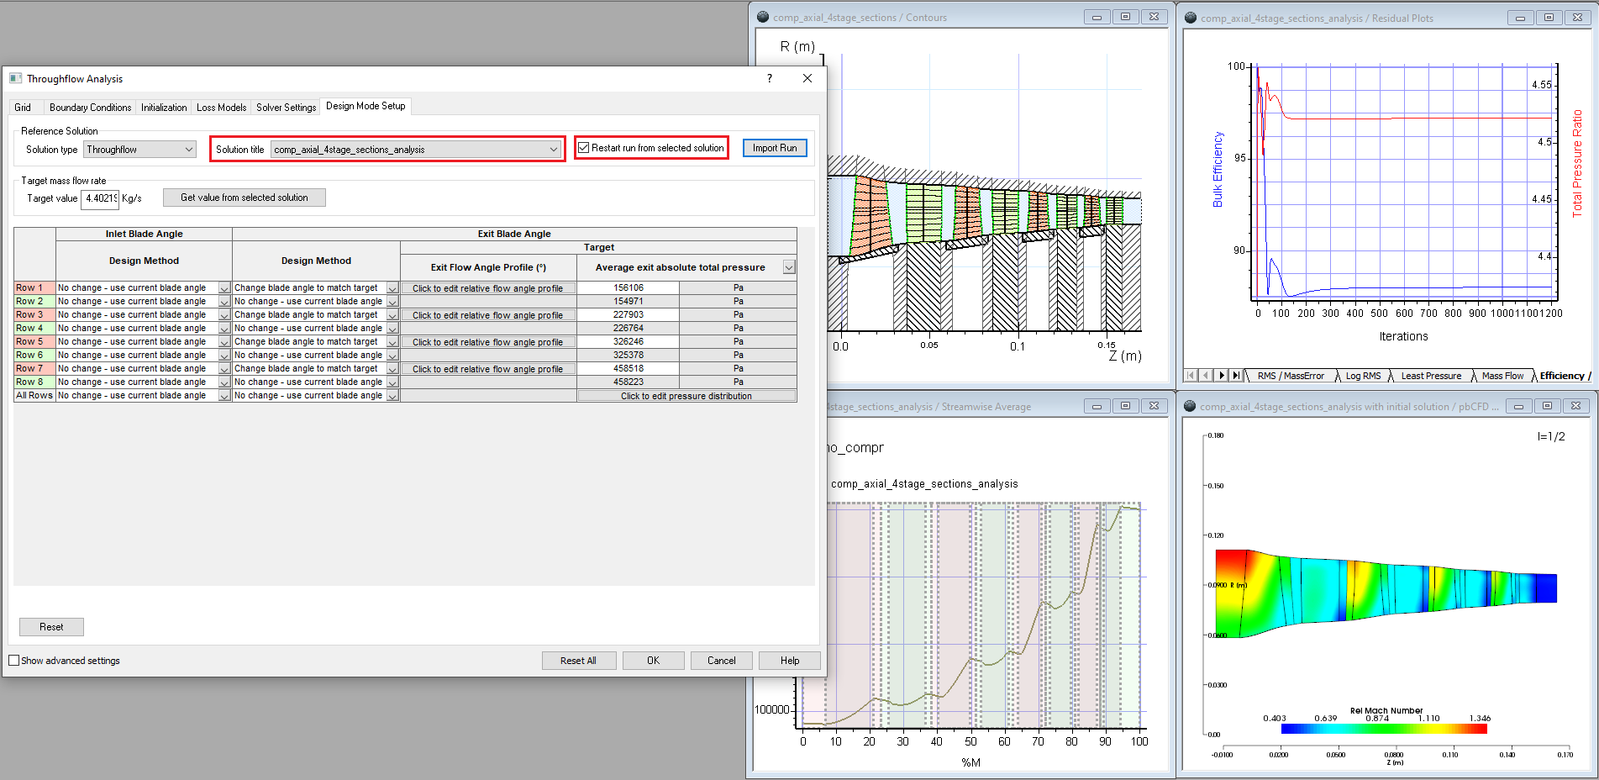This screenshot has height=780, width=1599.
Task: Open the Solution type dropdown
Action: [x=139, y=150]
